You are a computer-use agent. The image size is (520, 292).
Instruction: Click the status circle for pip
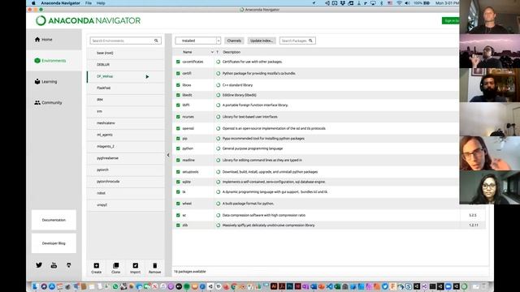coord(219,139)
